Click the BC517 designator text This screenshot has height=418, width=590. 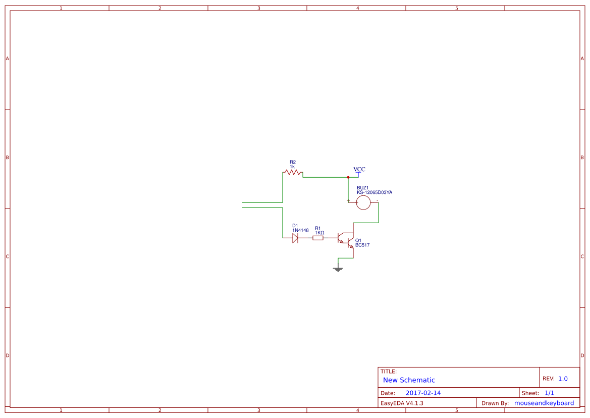[362, 244]
